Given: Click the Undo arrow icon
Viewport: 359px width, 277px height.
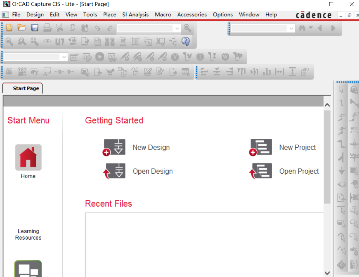Looking at the screenshot, I should pos(98,28).
